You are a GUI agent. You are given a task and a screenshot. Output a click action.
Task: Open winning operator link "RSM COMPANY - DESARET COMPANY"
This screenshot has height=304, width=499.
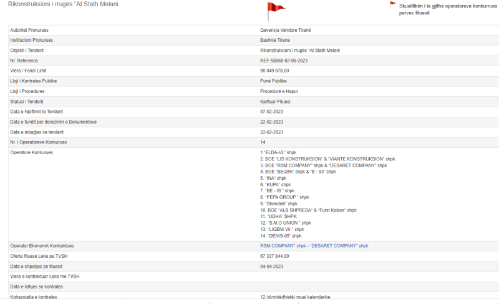tap(314, 246)
